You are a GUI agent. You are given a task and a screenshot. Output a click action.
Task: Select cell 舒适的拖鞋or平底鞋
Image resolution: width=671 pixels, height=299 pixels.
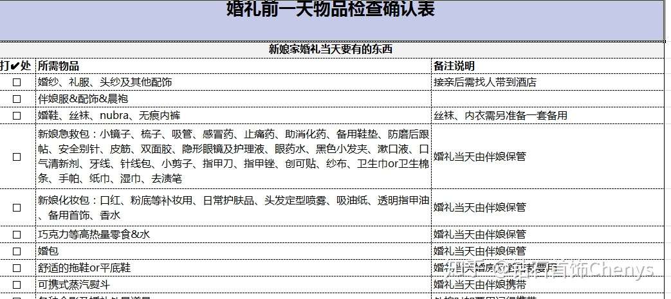click(234, 268)
